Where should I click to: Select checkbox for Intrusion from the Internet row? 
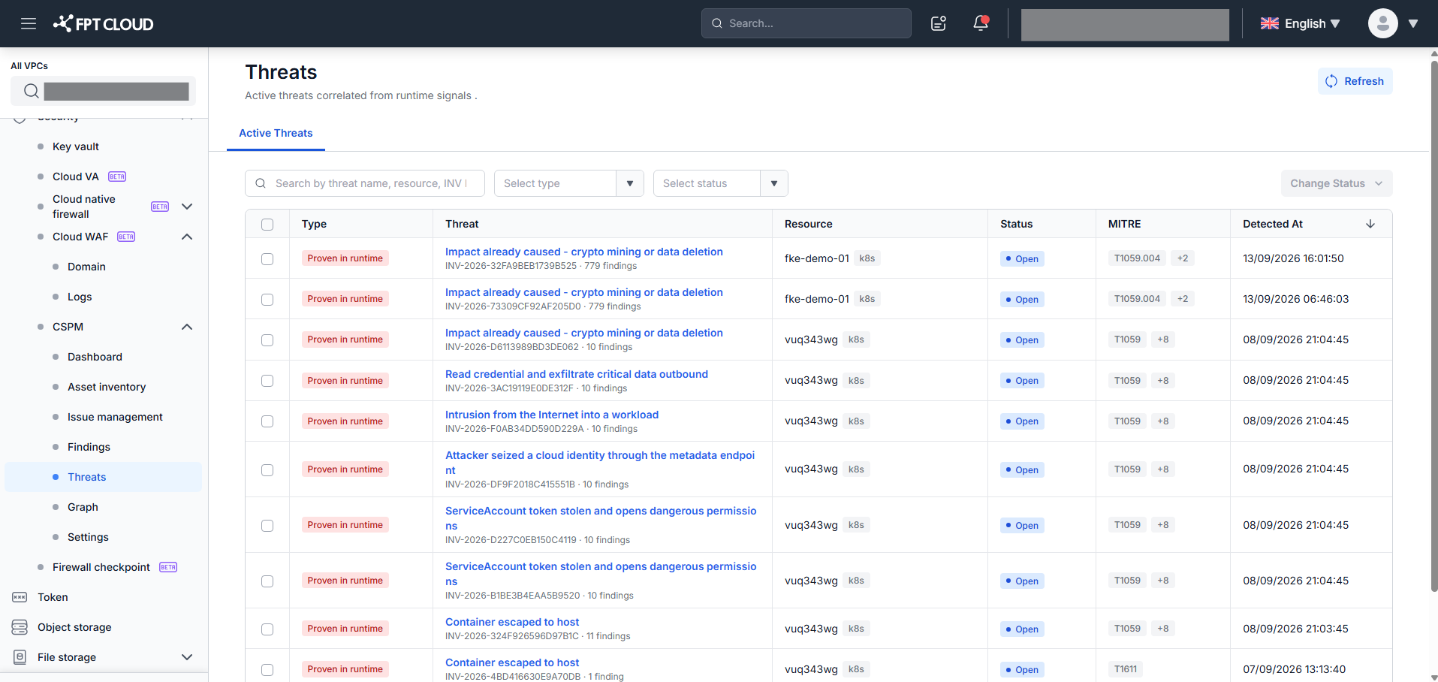click(267, 421)
